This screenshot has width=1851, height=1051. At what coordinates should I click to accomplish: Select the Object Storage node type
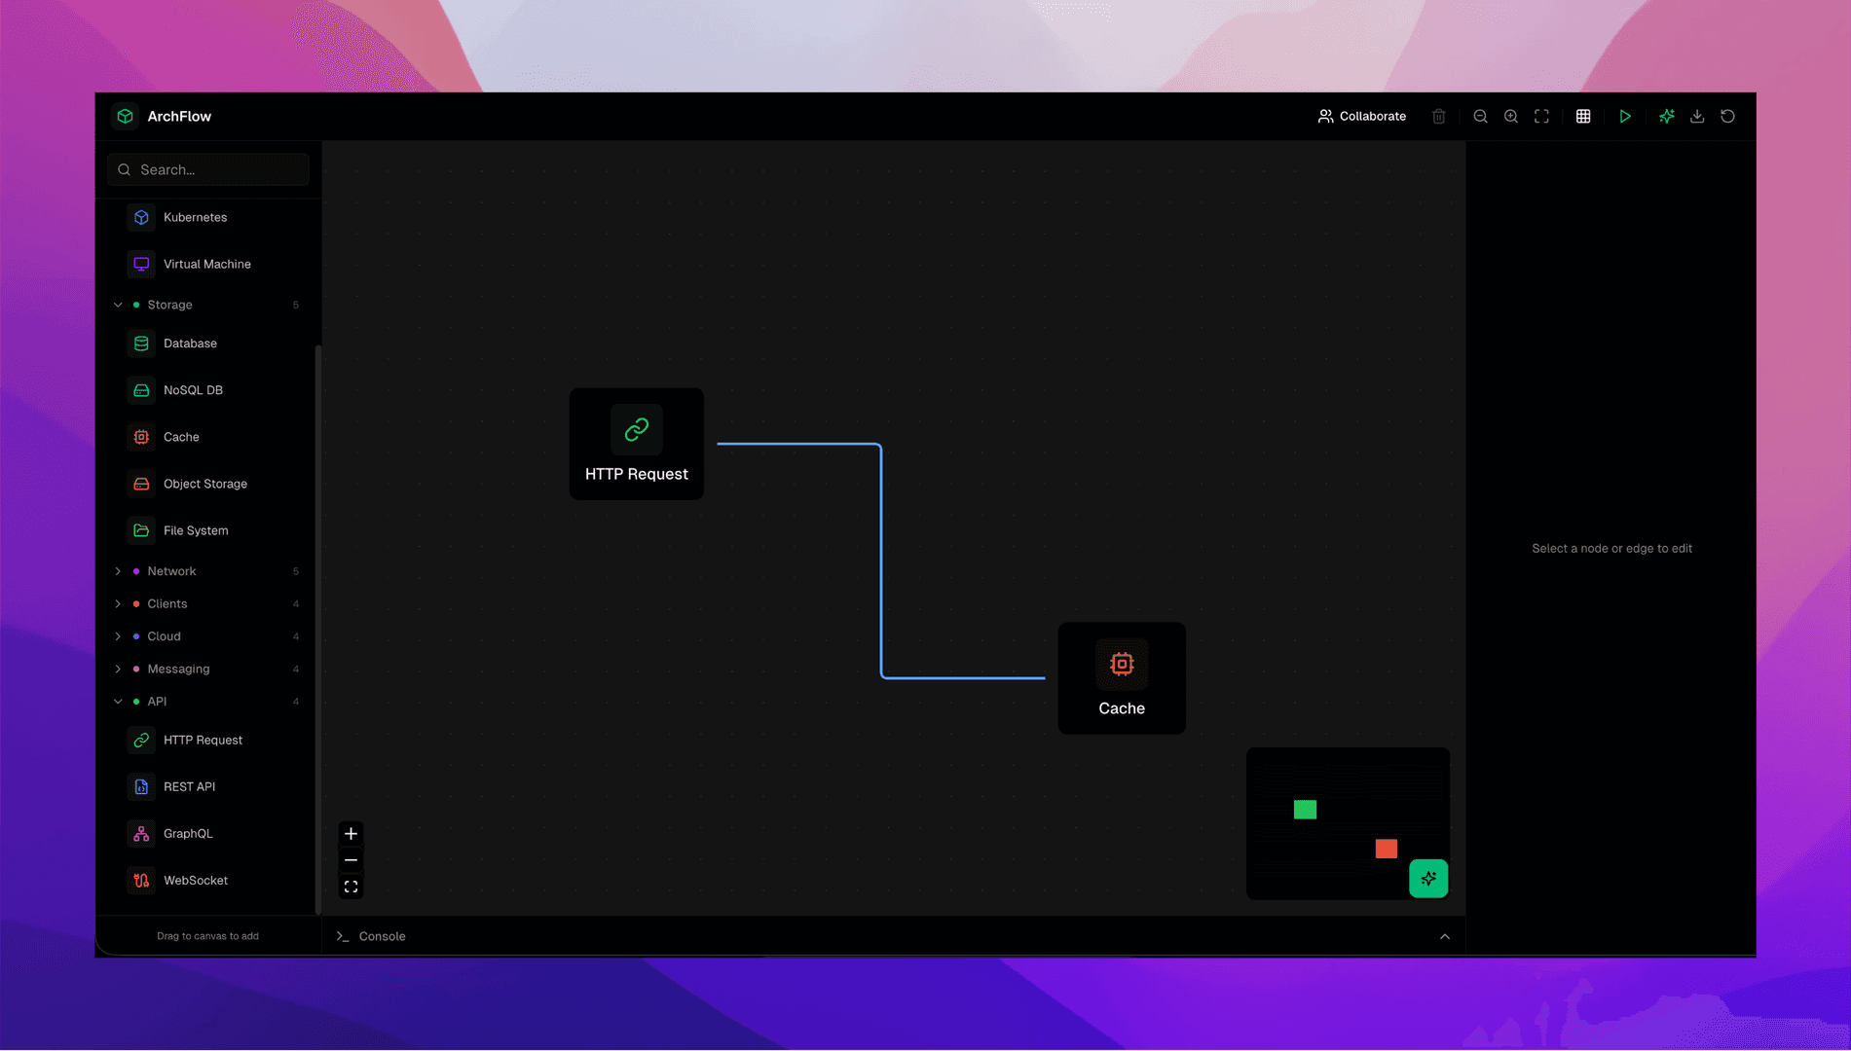204,484
